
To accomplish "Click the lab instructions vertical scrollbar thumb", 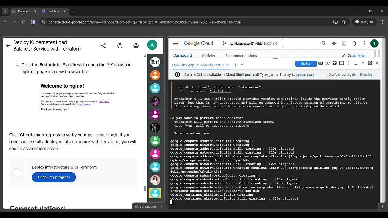I will 145,188.
